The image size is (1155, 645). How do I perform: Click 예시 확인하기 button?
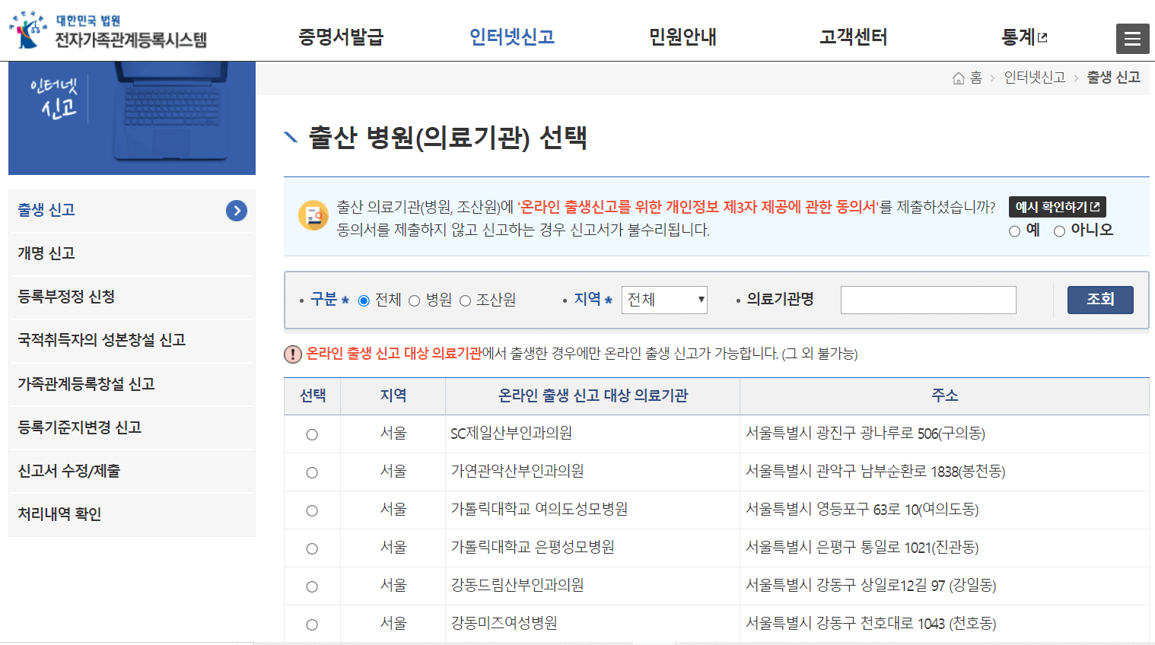(1058, 207)
